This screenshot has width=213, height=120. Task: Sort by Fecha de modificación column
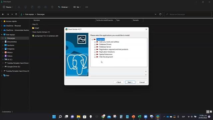pos(105,20)
